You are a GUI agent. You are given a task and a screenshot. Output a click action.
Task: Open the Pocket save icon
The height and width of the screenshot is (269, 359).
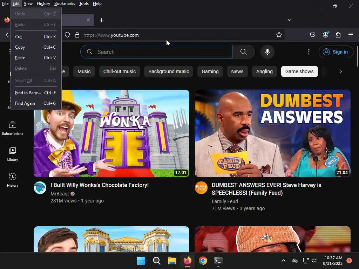(312, 35)
